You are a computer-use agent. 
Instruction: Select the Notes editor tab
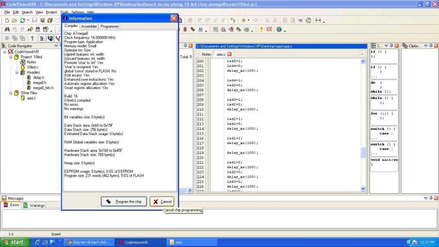point(206,54)
